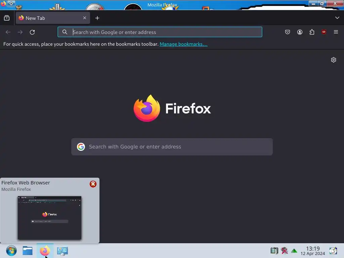Reload the current page
The width and height of the screenshot is (344, 258).
pos(32,32)
